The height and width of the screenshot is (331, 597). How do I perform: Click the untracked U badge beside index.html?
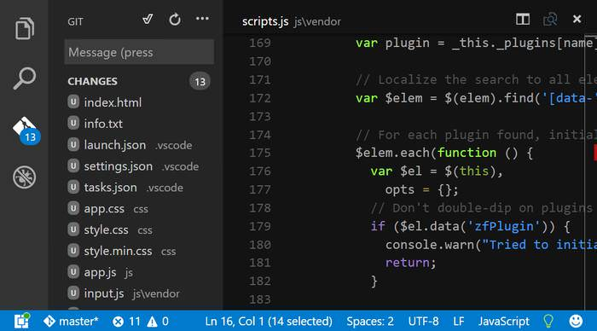(73, 102)
